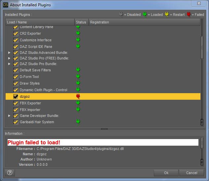
Task: Click the Garibaldi Hair System loaded status icon
Action: 78,122
